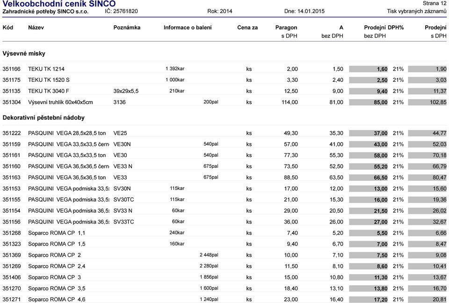This screenshot has height=303, width=449.
Task: Click the 'IČ: 25761820' text
Action: [x=121, y=11]
